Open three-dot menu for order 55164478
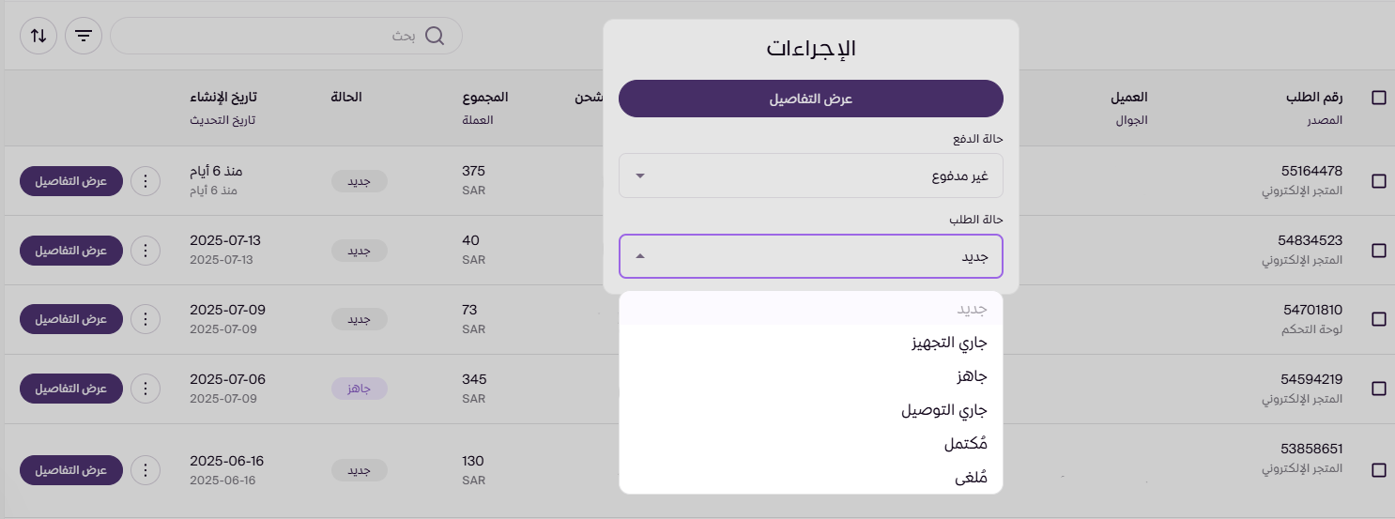 pos(145,181)
